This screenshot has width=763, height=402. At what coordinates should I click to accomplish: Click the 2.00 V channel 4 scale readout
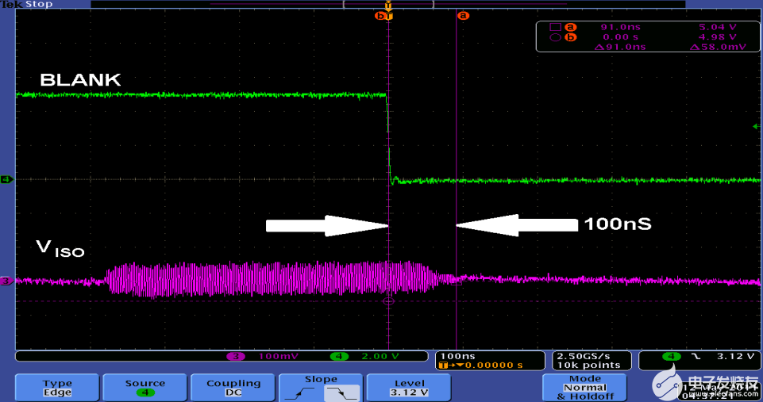(x=380, y=356)
